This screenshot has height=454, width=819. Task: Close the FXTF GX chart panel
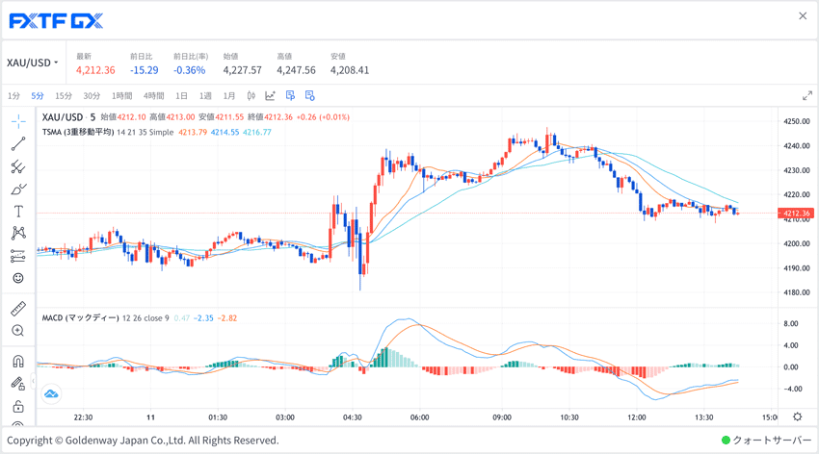(x=803, y=16)
